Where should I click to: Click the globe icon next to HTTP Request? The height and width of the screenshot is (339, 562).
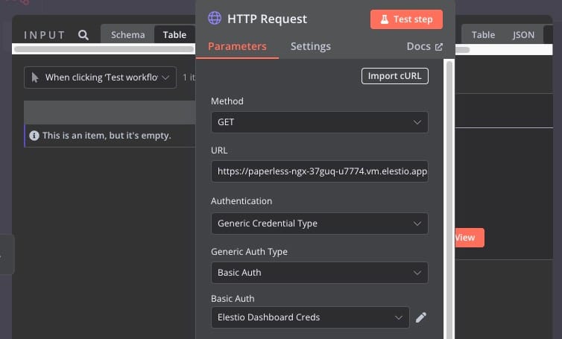215,19
